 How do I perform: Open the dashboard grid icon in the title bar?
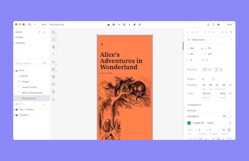tap(30, 24)
